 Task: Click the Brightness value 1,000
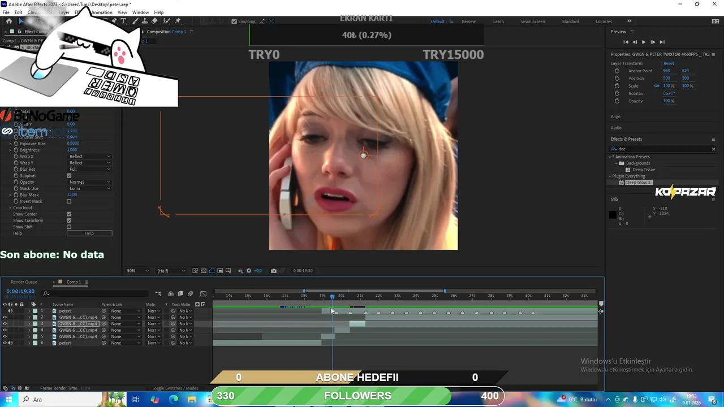pos(72,150)
